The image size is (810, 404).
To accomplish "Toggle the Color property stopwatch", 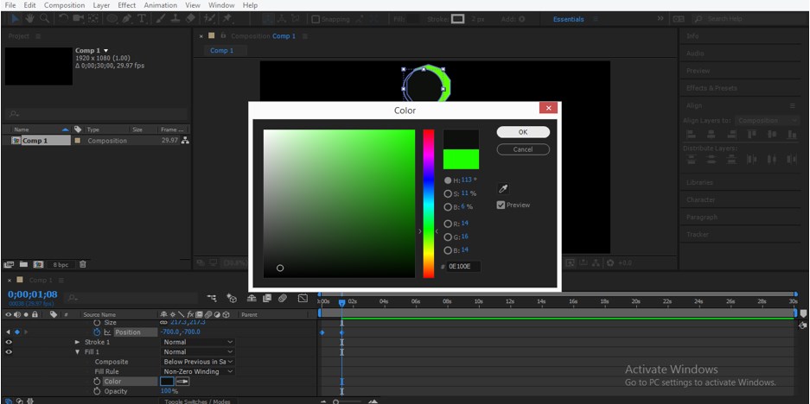I will pyautogui.click(x=97, y=382).
